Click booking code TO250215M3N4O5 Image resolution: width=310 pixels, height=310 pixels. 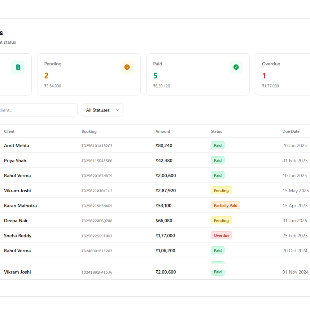(97, 206)
